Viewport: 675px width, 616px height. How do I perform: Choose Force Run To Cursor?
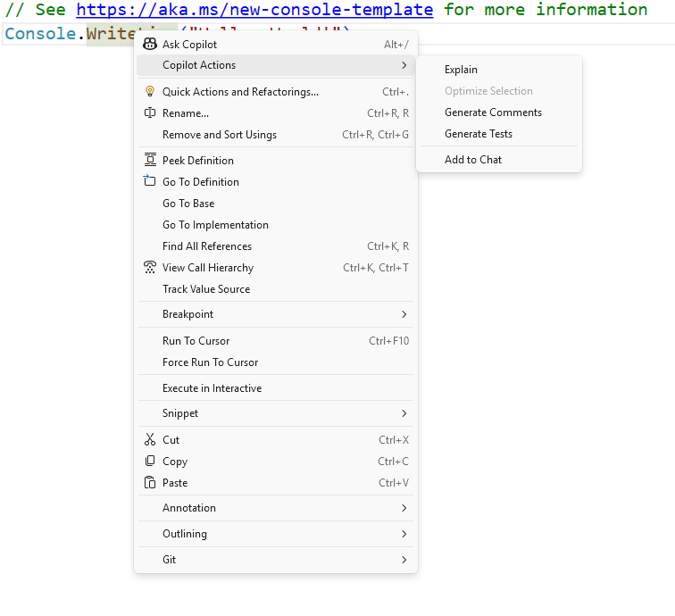(x=276, y=362)
